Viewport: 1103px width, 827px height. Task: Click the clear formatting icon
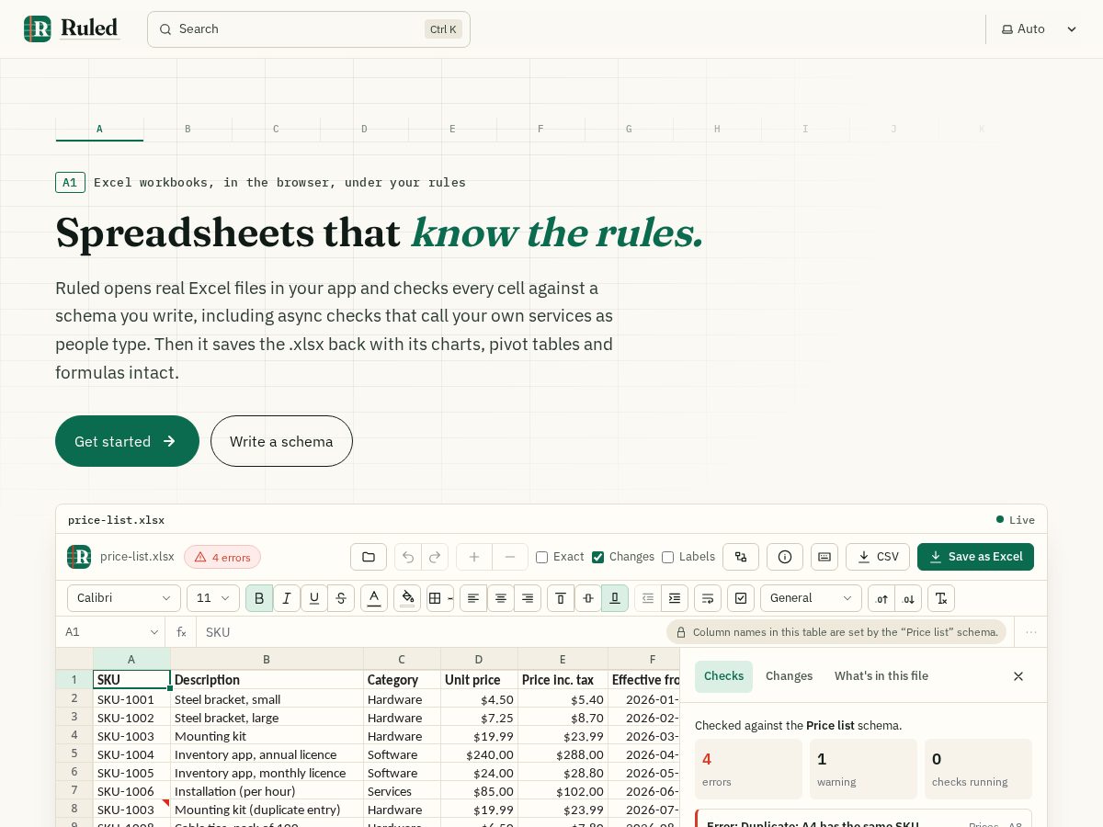point(941,598)
